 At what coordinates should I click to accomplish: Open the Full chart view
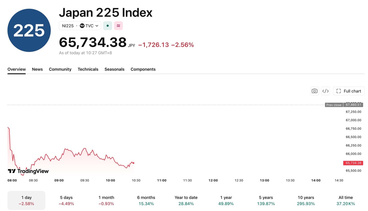click(349, 91)
